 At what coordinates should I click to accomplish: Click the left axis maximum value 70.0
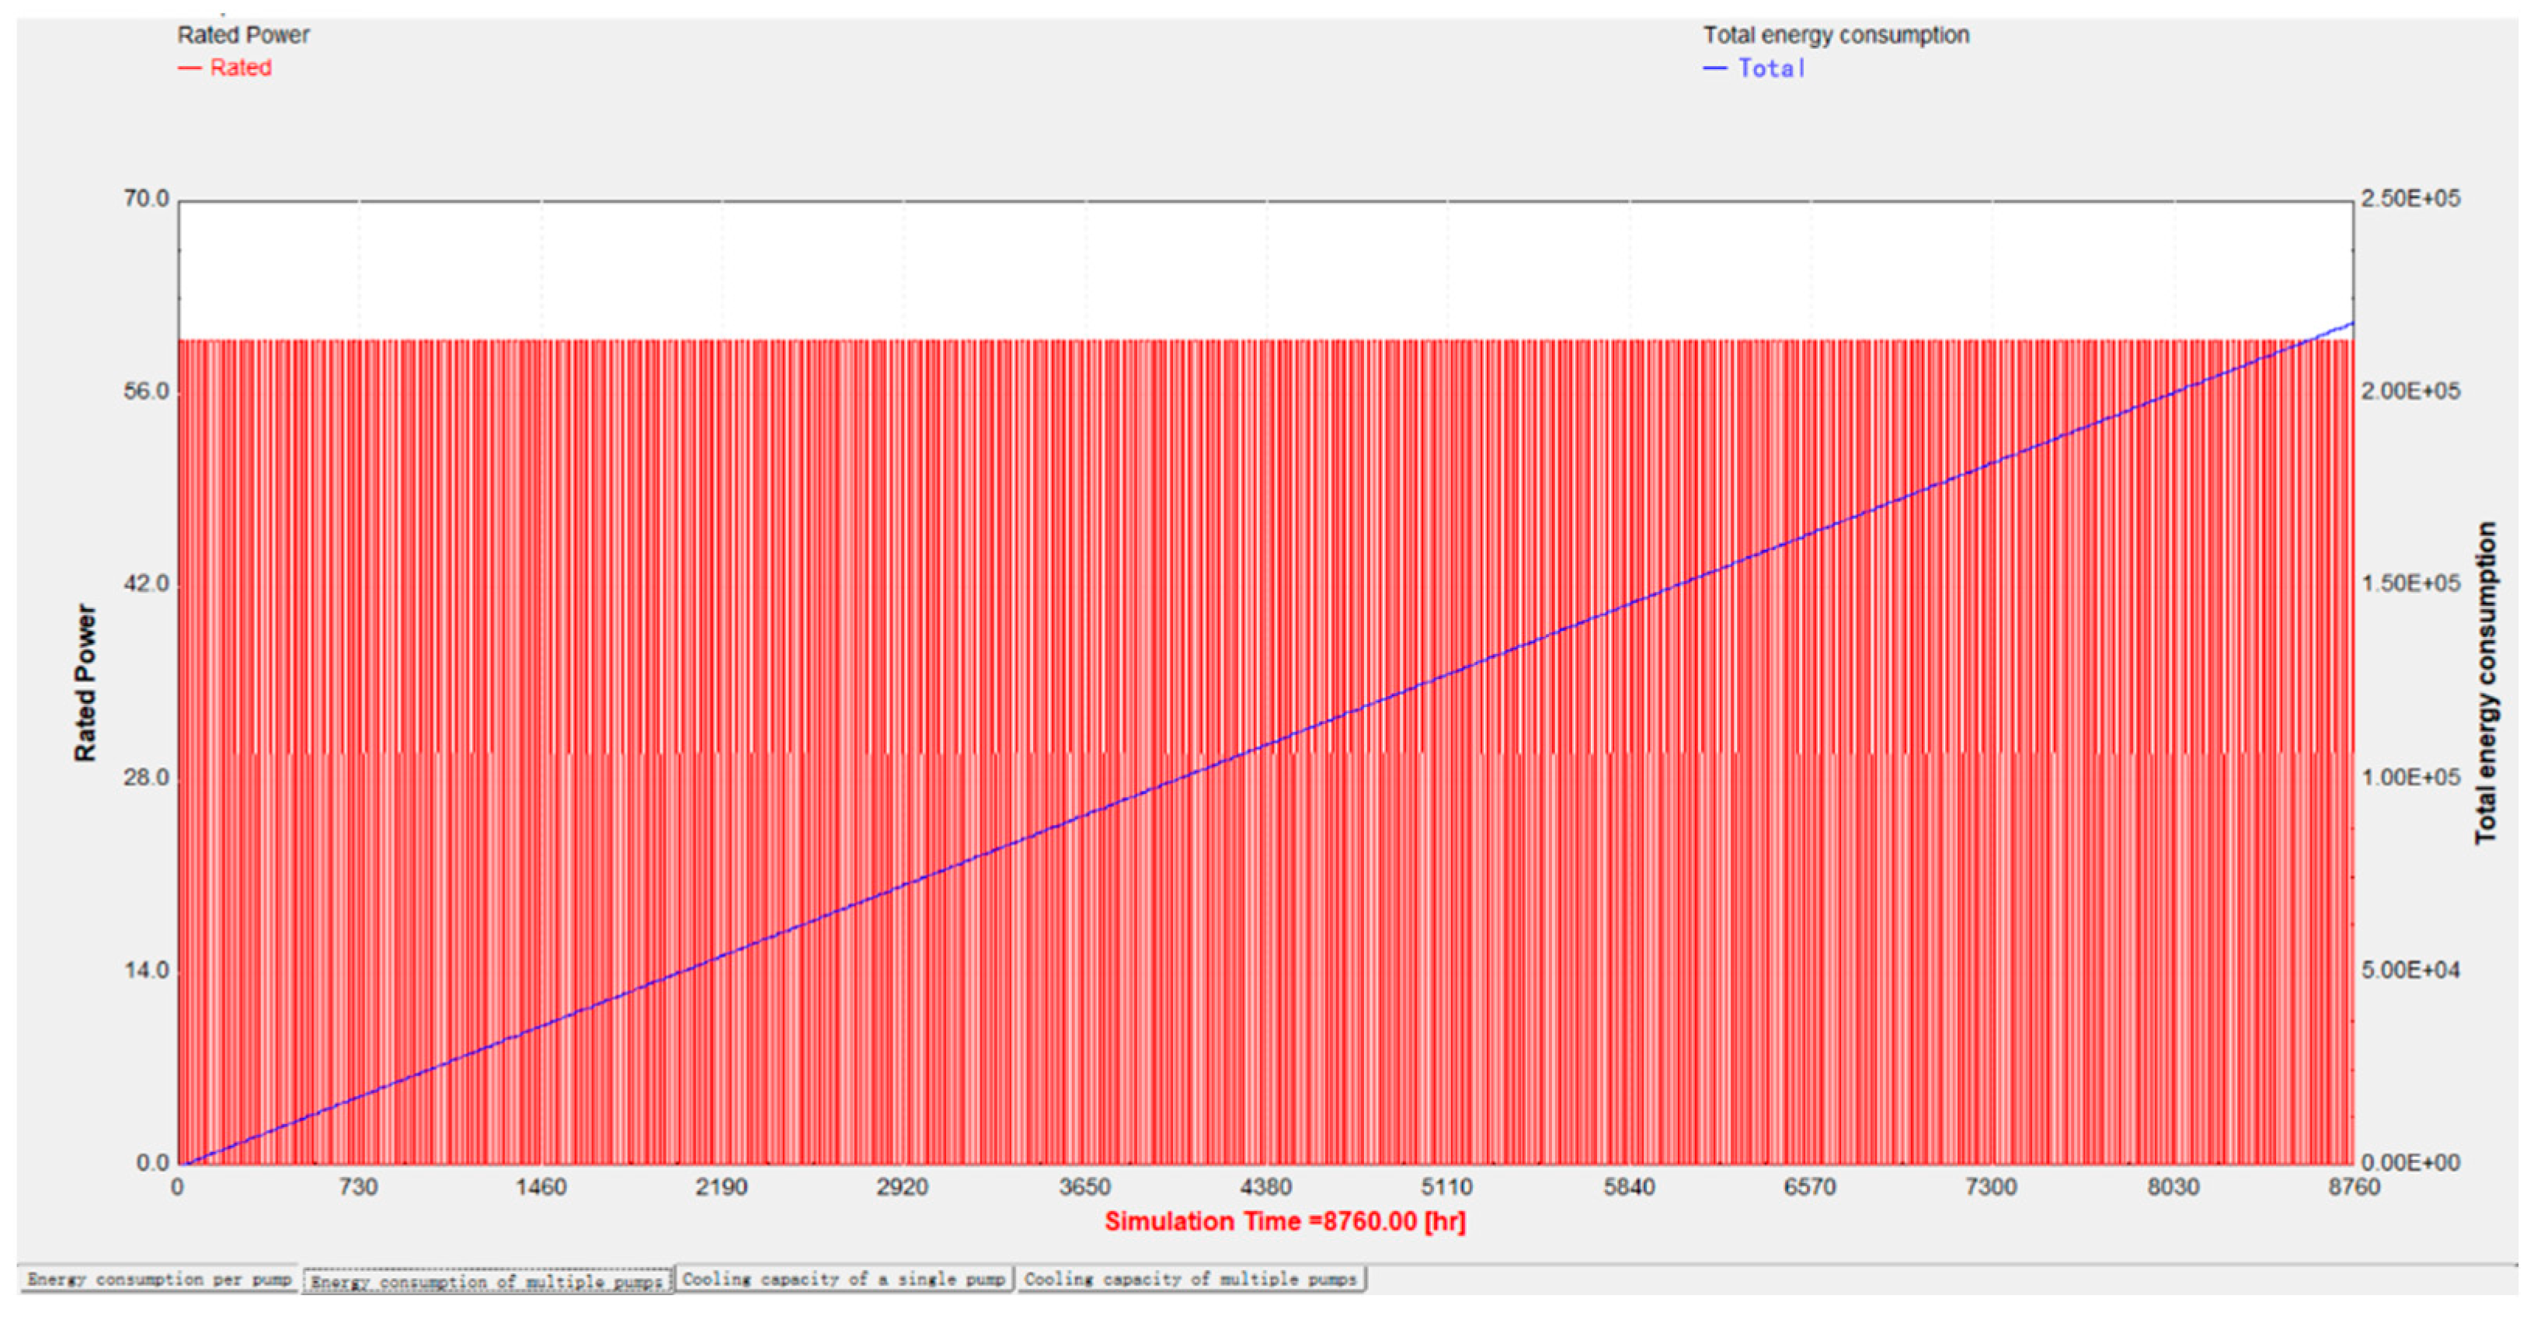click(146, 199)
